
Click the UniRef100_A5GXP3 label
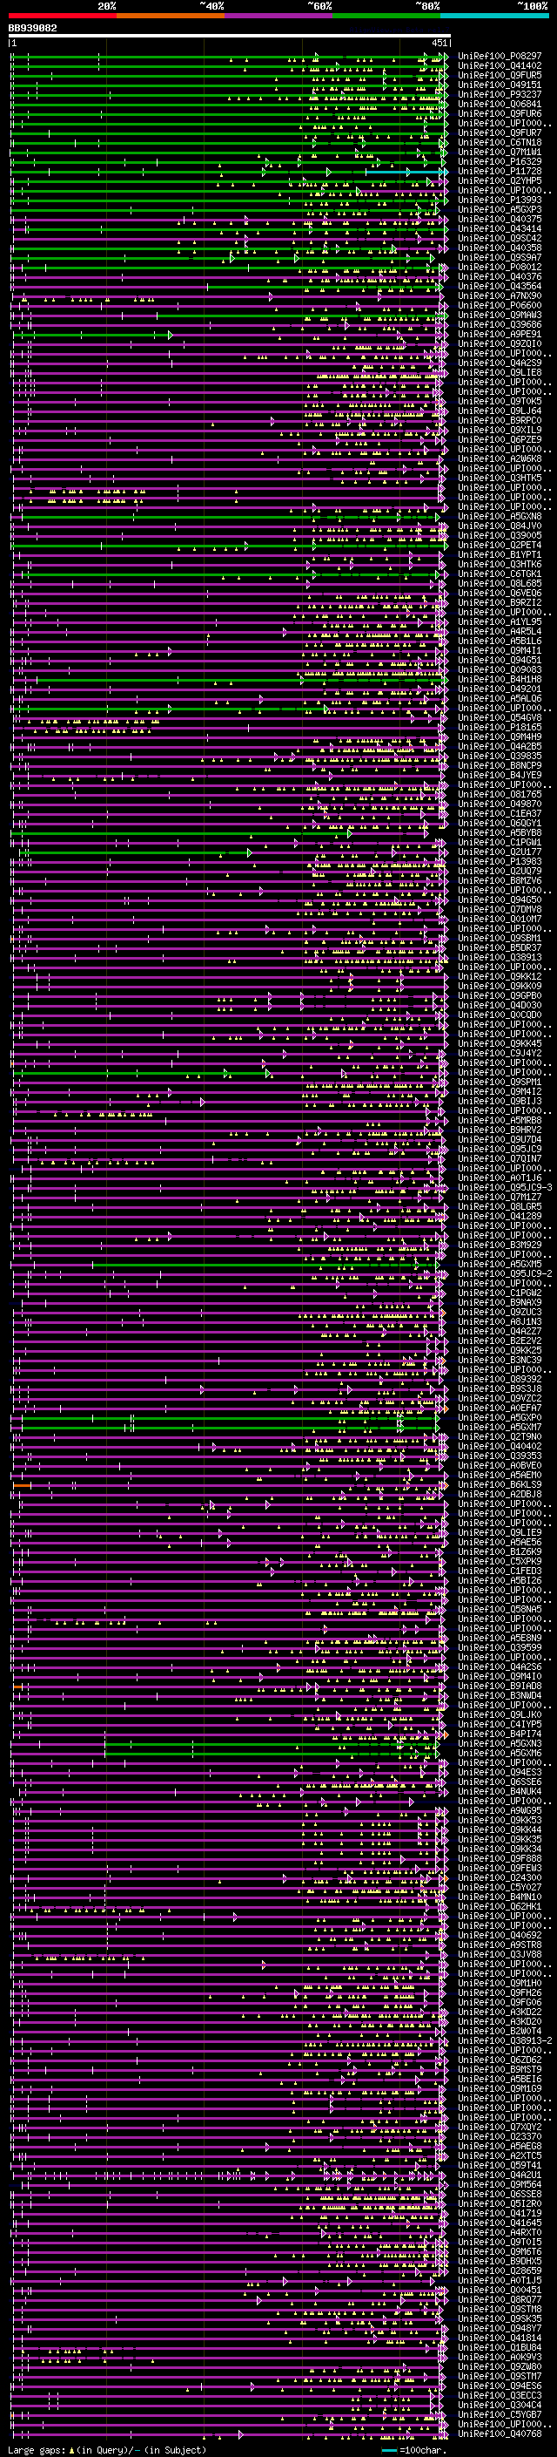500,209
